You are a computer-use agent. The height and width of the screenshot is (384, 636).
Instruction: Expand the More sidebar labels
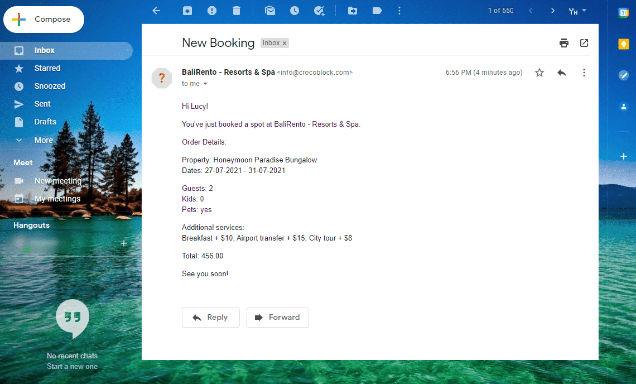[x=66, y=140]
